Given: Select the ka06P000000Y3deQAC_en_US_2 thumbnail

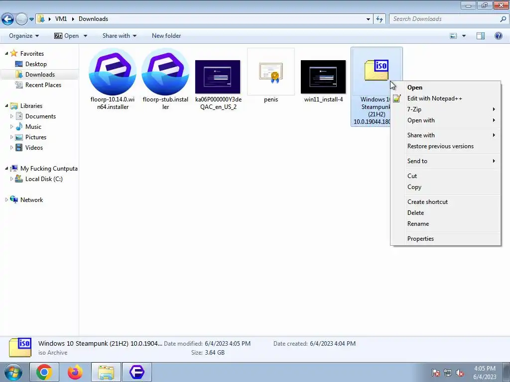Looking at the screenshot, I should click(x=218, y=77).
